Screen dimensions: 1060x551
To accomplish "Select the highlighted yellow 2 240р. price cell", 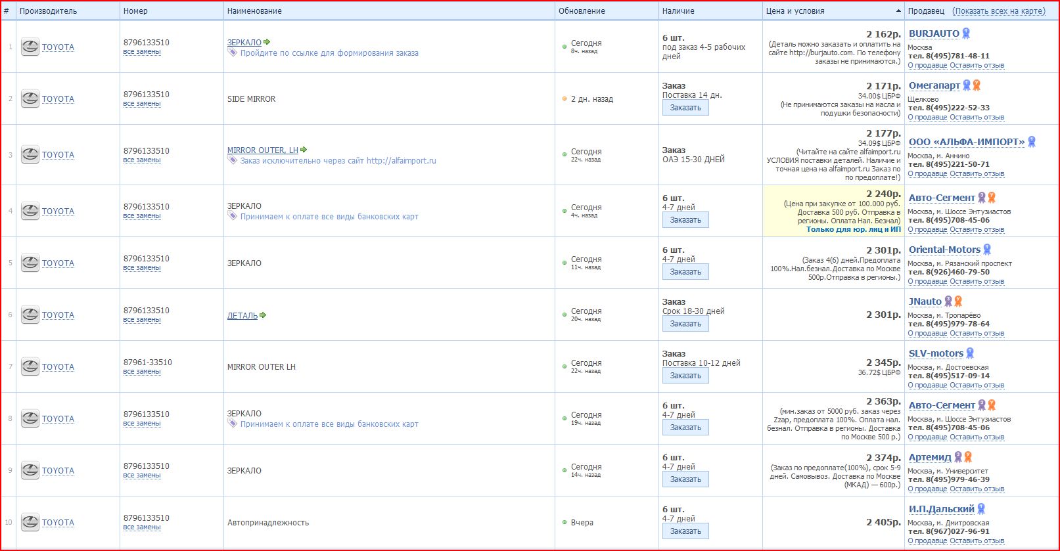I will point(833,211).
